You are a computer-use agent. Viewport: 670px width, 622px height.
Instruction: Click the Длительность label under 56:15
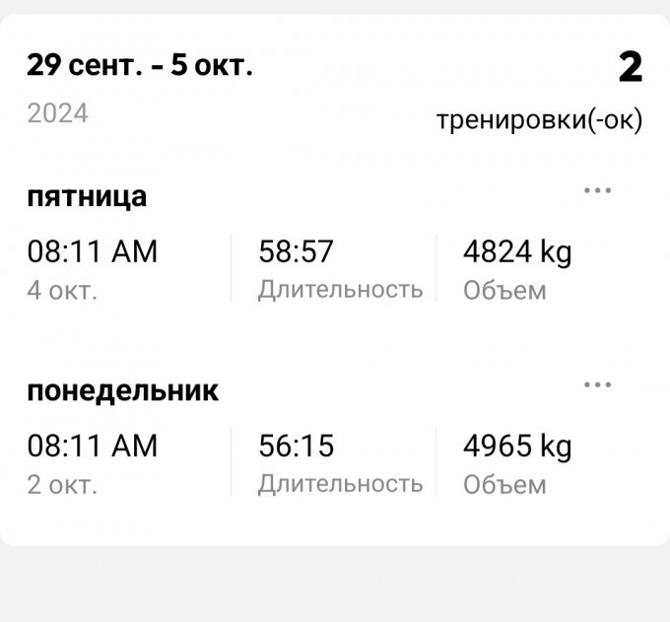click(340, 484)
